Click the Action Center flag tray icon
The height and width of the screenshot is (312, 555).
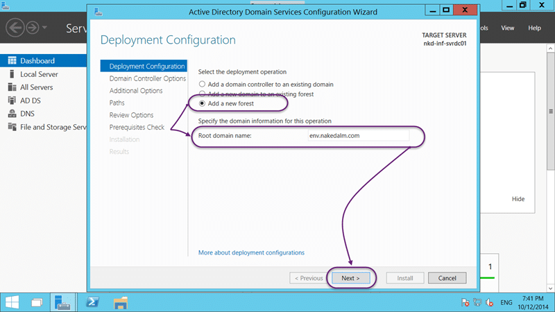[465, 302]
